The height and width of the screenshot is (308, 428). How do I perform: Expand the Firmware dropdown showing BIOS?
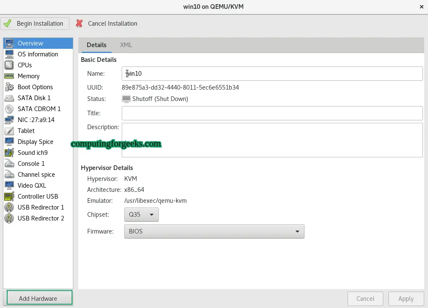click(x=214, y=231)
